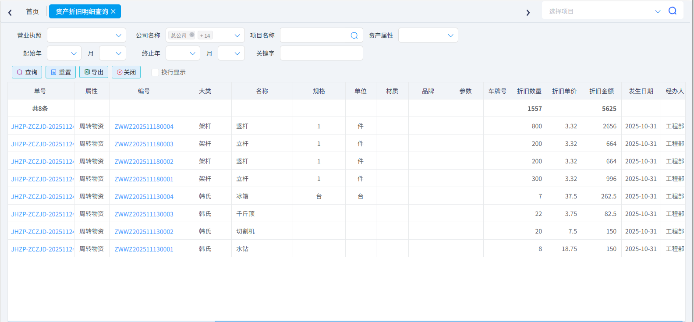Click the search icon in 项目名称 field

point(354,35)
